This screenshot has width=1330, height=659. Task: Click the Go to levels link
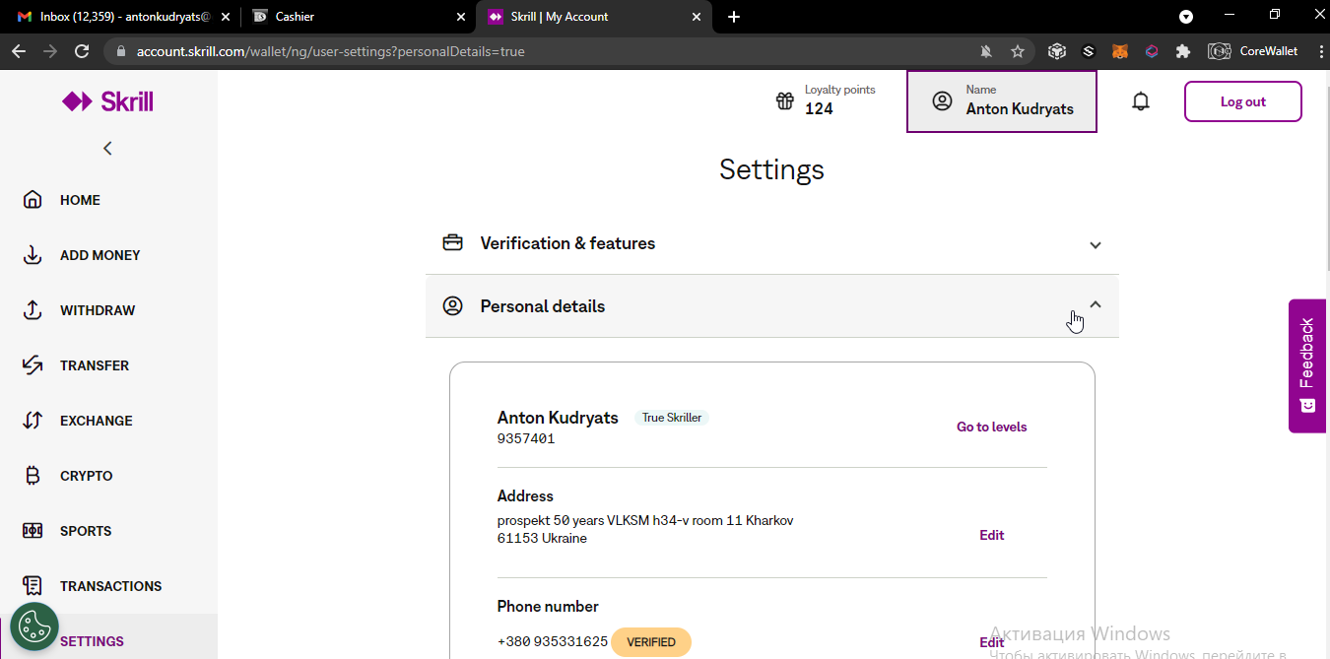[x=992, y=427]
